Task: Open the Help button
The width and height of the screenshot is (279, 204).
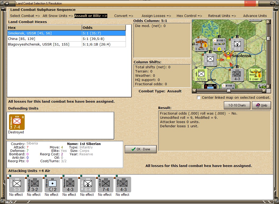Action: pos(262,105)
